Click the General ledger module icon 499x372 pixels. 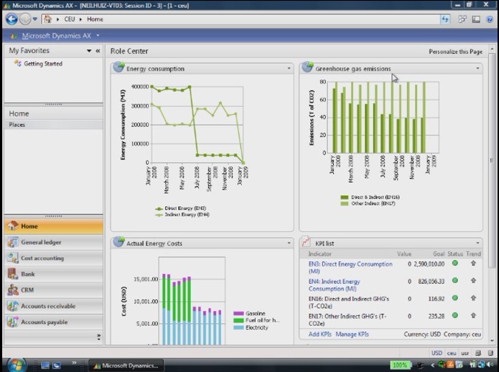[13, 242]
